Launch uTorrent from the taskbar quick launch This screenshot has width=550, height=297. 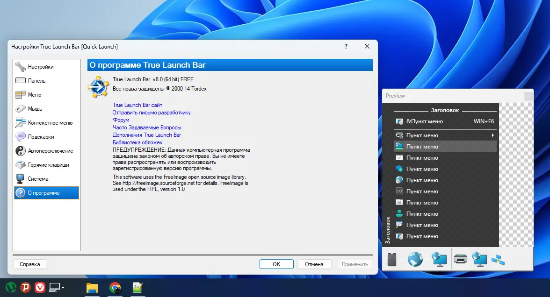coord(10,288)
